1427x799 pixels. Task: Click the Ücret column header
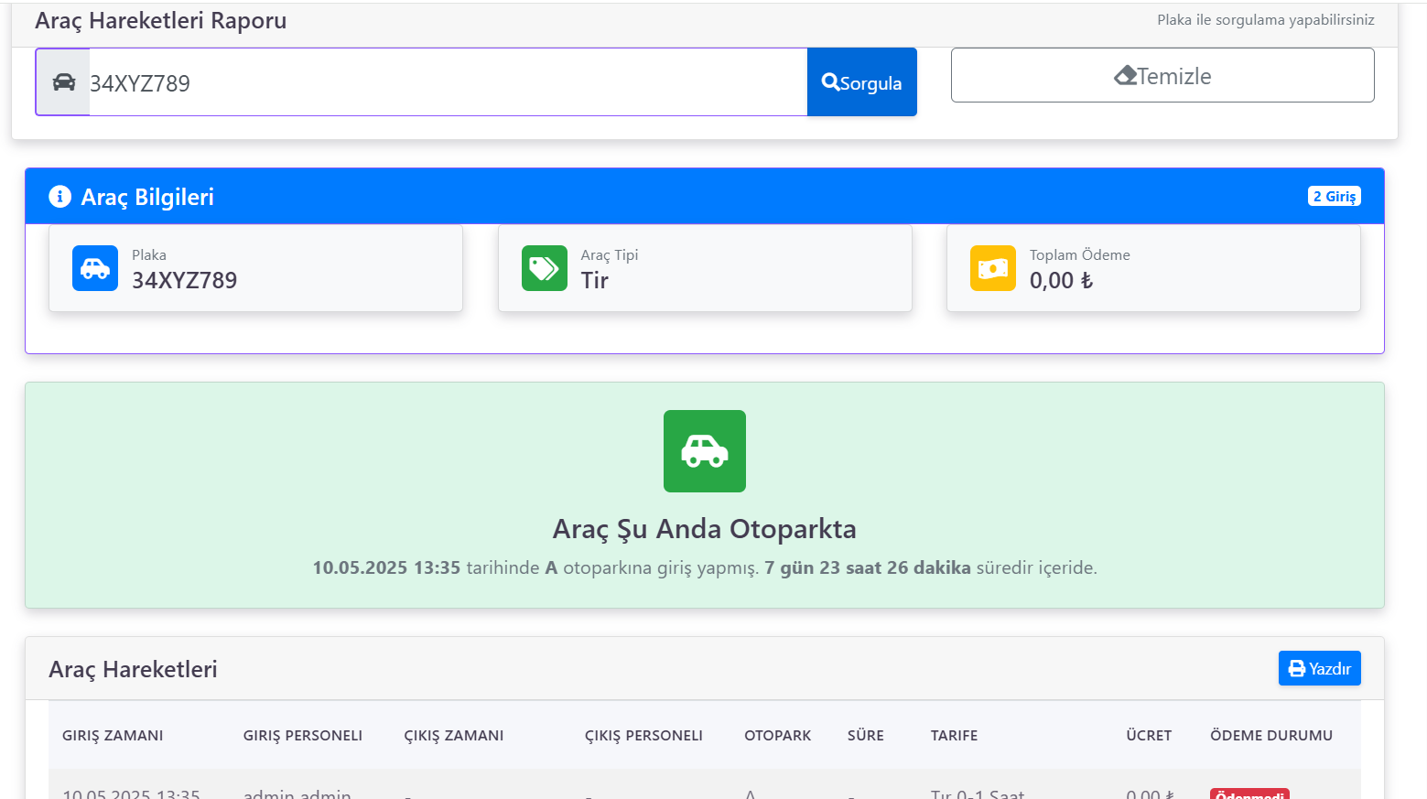[x=1148, y=736]
